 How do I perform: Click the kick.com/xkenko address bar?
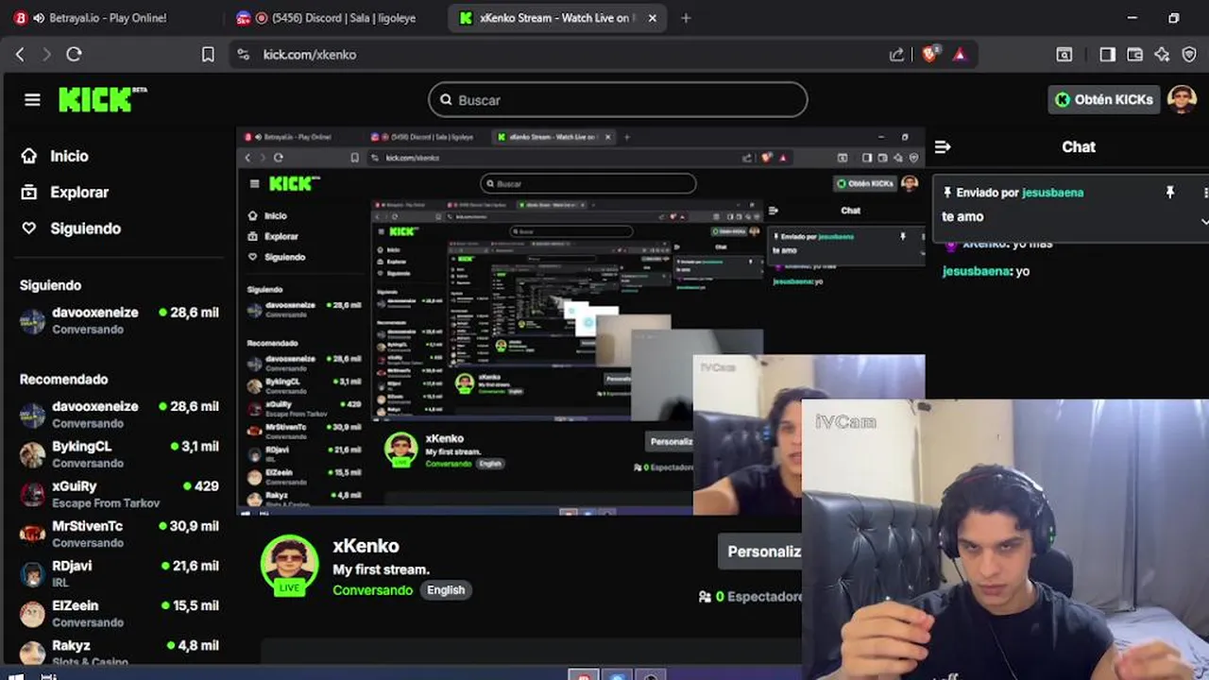pos(310,55)
